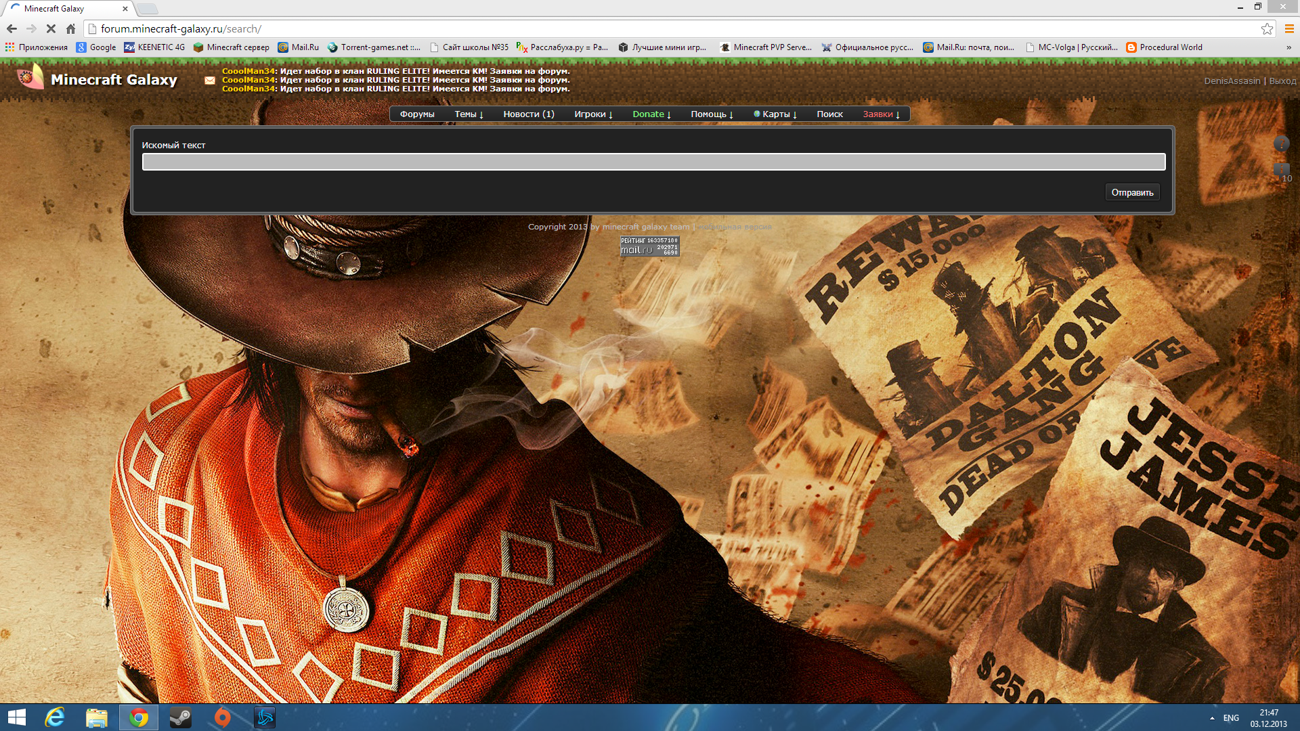Go back with browser back arrow
The image size is (1300, 731).
(12, 28)
